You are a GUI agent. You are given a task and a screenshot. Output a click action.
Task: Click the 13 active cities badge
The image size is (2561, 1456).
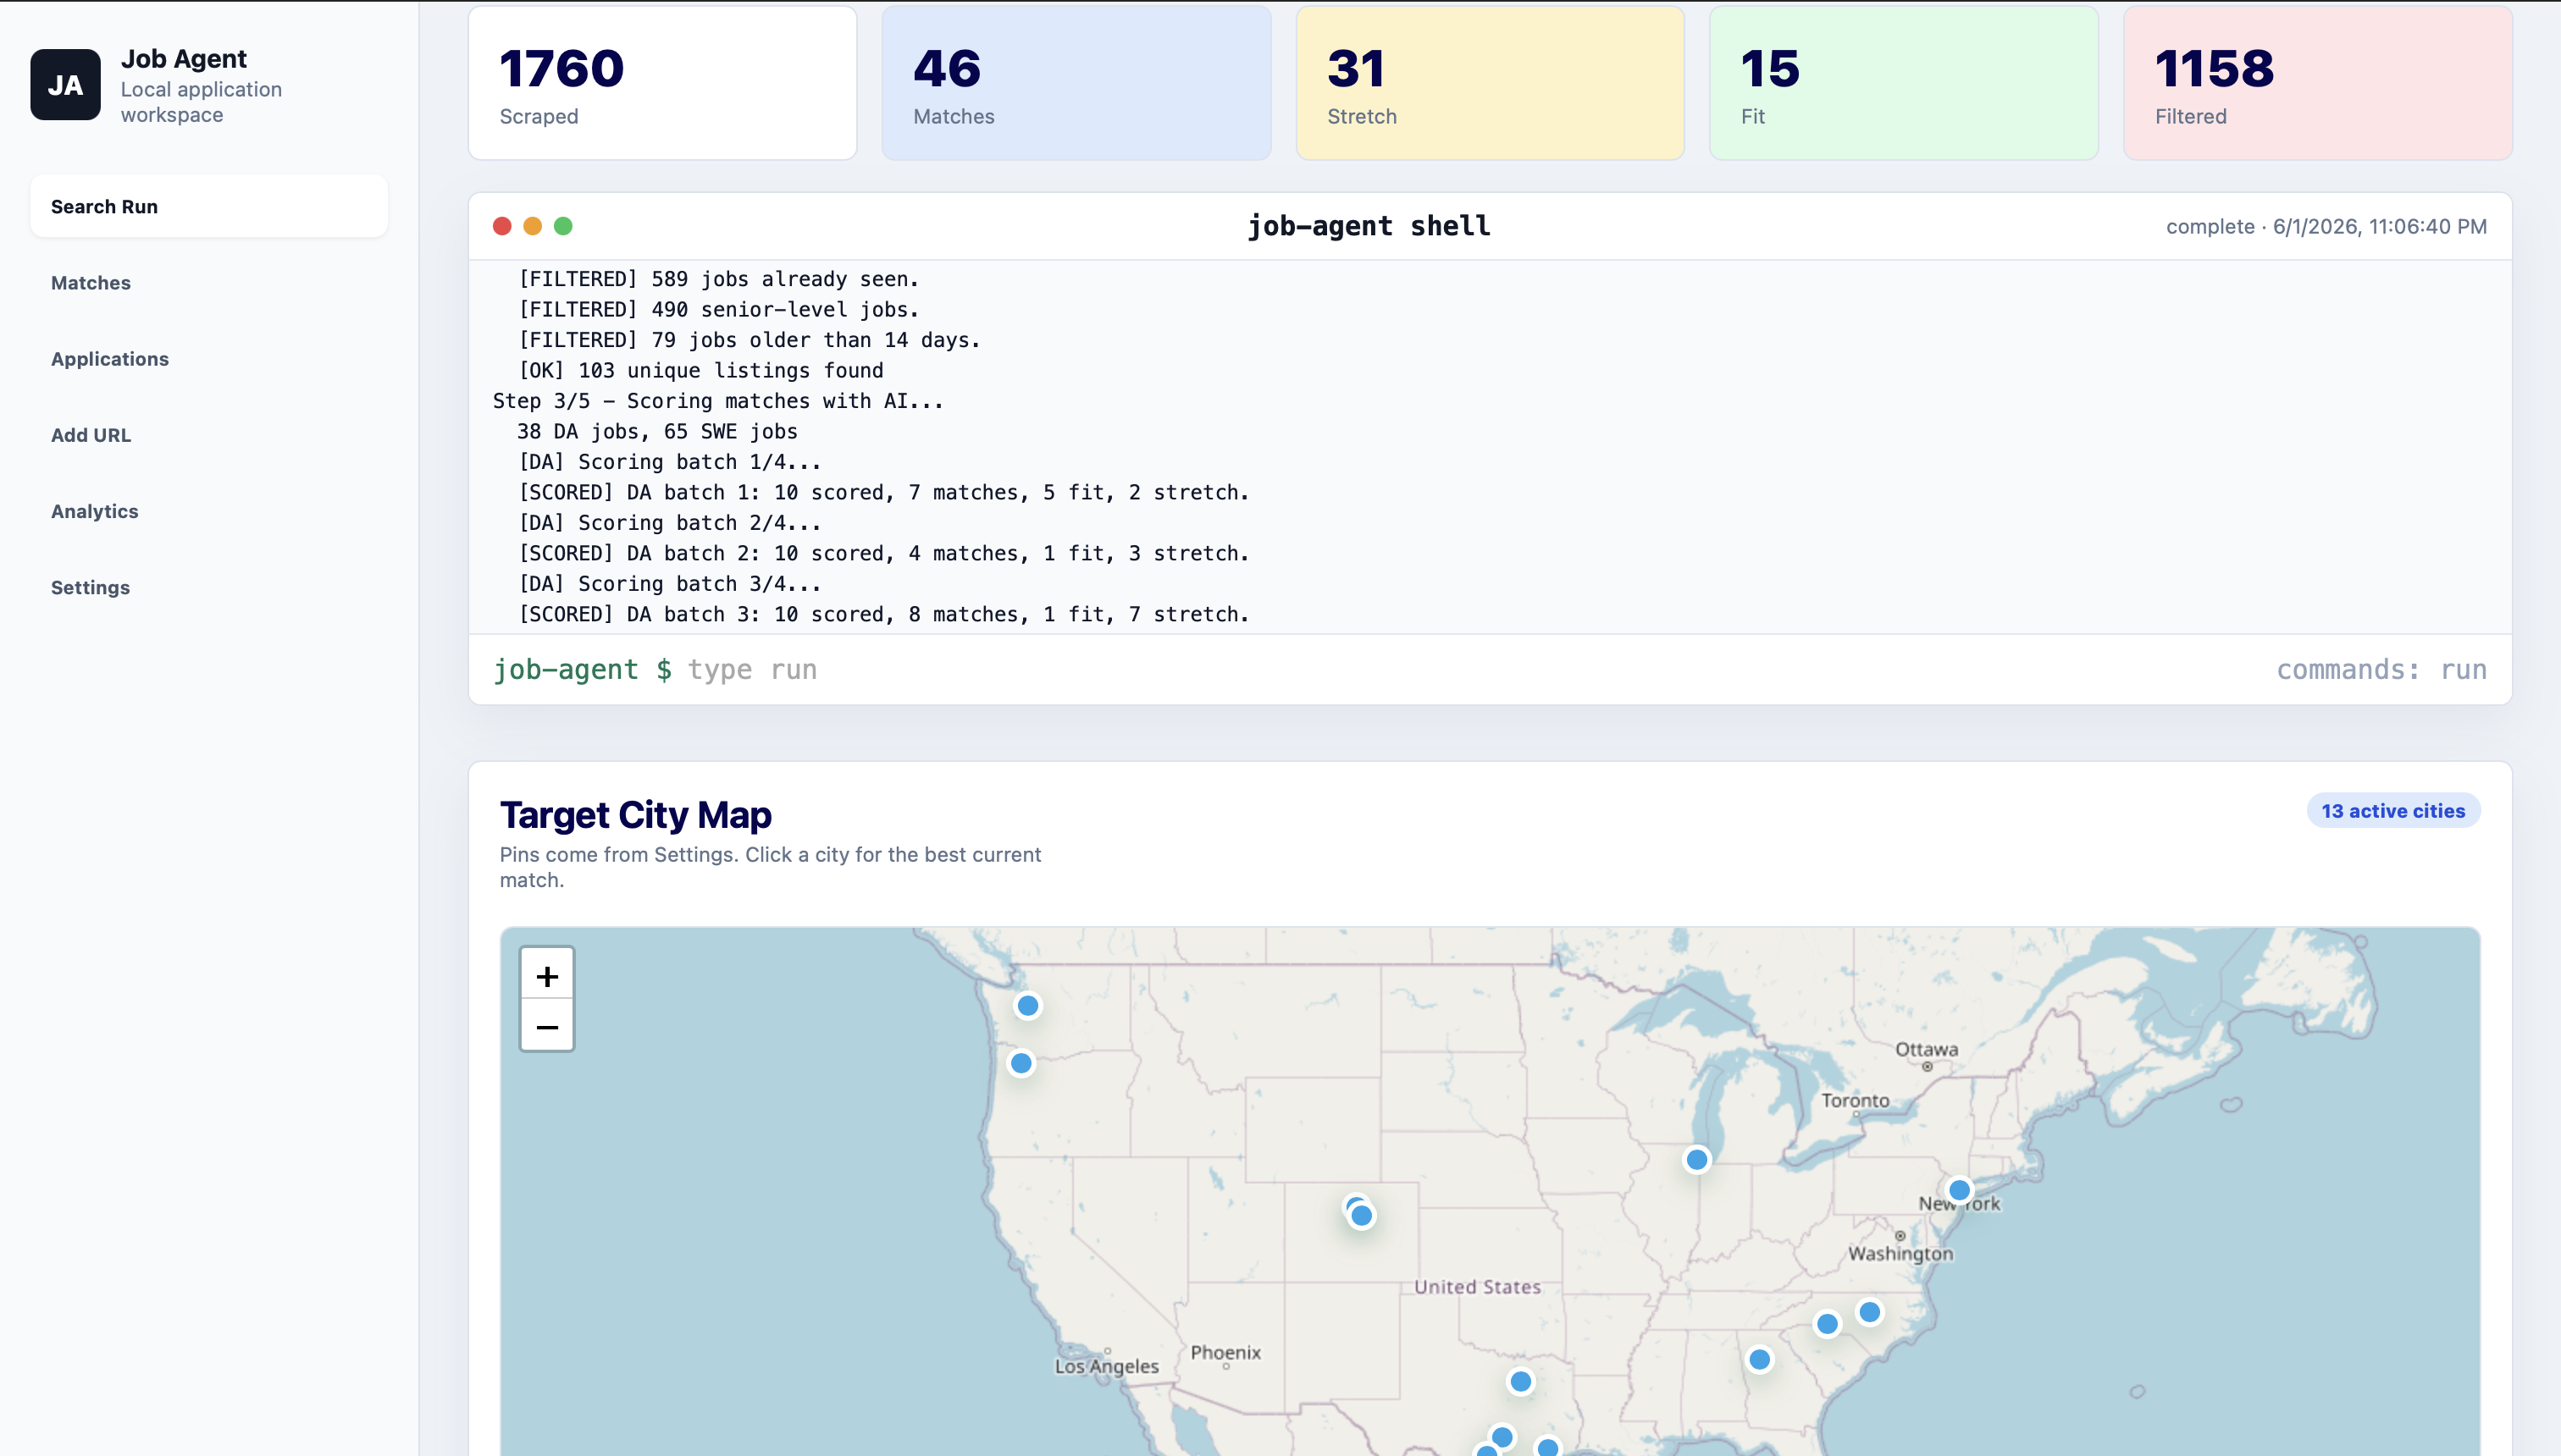[2393, 811]
